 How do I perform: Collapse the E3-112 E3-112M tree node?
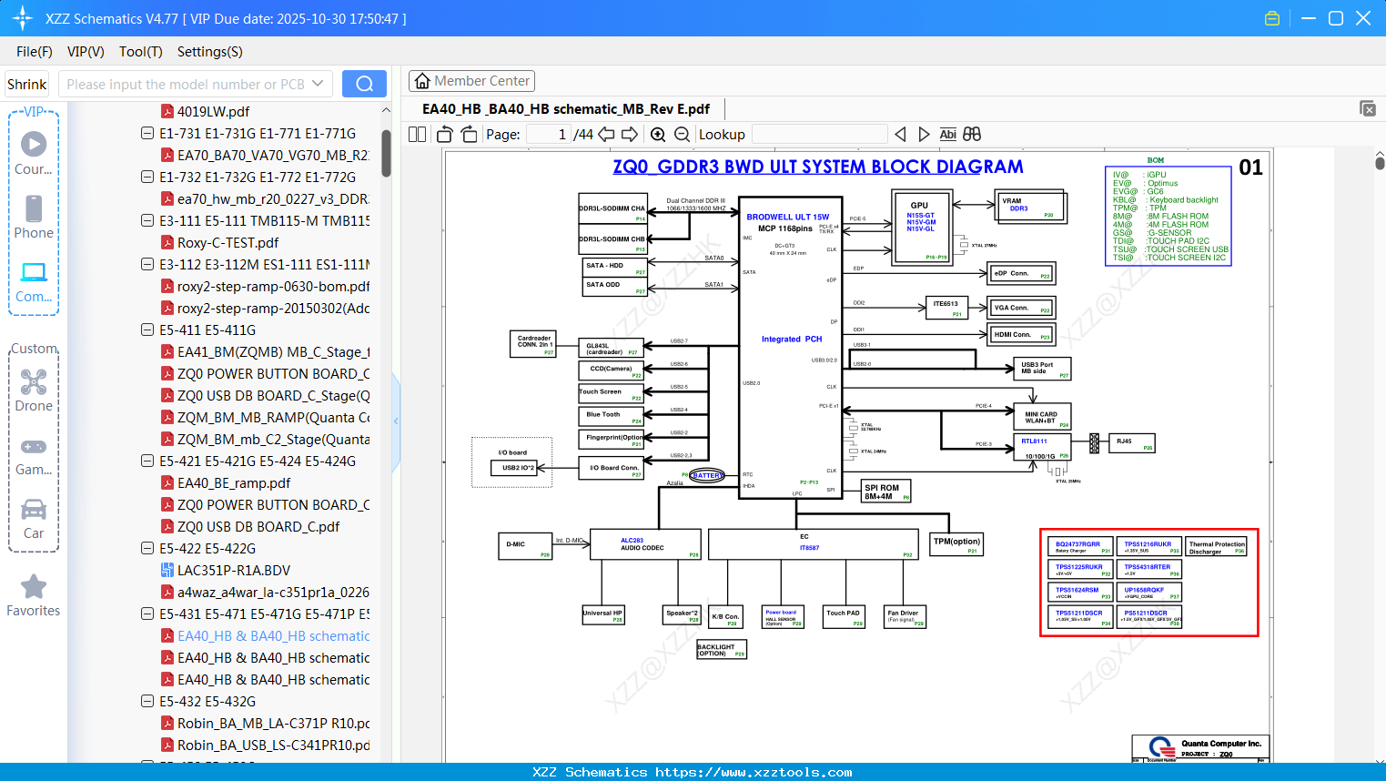pos(147,265)
